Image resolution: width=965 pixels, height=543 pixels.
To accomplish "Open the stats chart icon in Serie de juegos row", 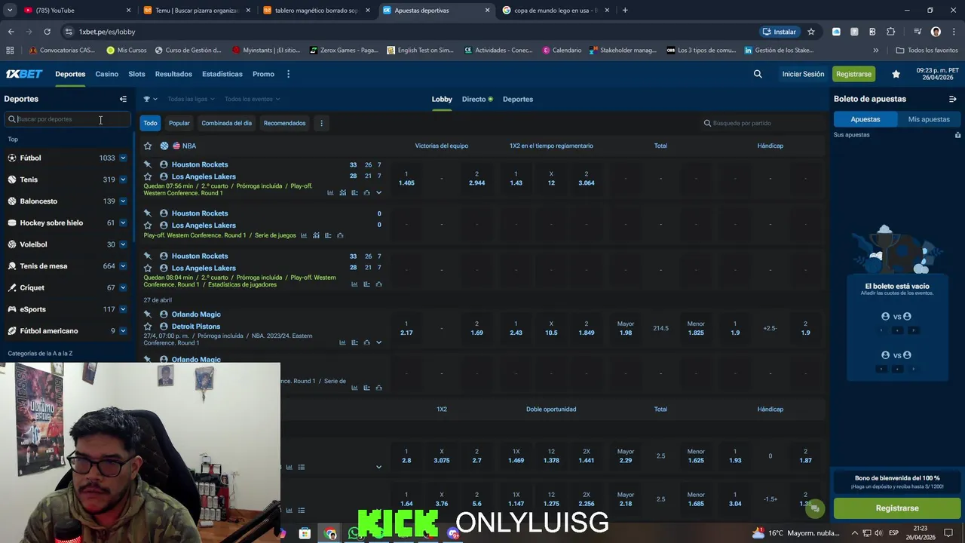I will pyautogui.click(x=304, y=235).
